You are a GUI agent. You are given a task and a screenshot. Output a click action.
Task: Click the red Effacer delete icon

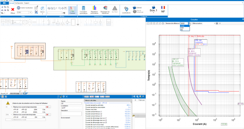pos(13,10)
